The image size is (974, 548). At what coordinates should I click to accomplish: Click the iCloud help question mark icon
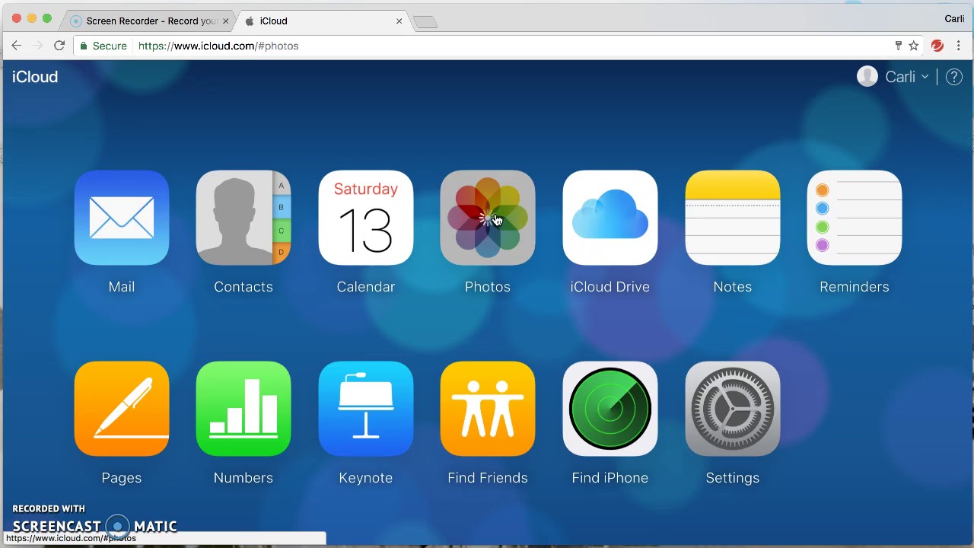(954, 77)
